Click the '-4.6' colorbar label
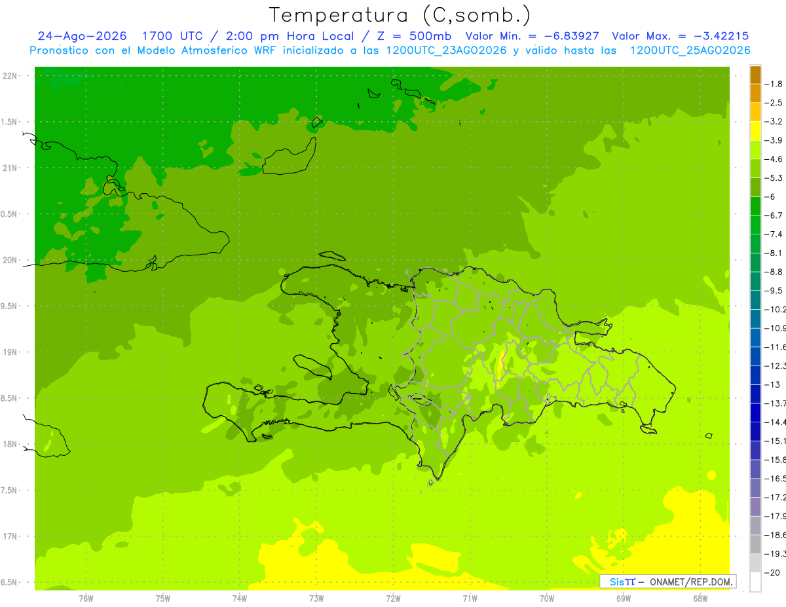The width and height of the screenshot is (786, 607). [774, 159]
